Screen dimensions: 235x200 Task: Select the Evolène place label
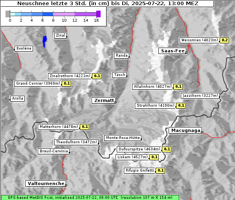point(24,48)
